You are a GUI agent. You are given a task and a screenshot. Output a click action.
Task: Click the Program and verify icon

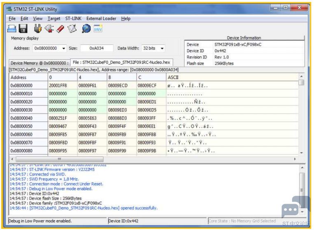[72, 28]
